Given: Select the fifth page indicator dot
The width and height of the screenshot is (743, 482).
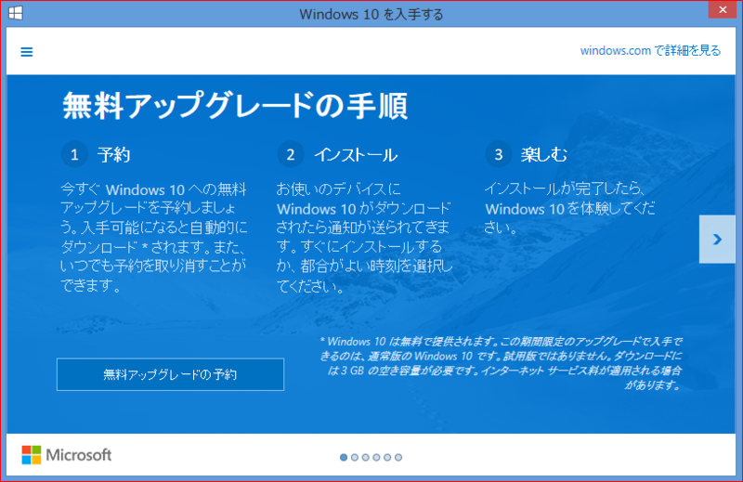Looking at the screenshot, I should pyautogui.click(x=387, y=457).
